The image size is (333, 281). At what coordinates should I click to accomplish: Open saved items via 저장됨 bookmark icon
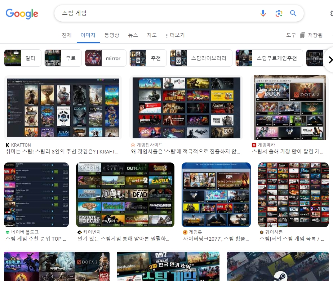tap(303, 35)
